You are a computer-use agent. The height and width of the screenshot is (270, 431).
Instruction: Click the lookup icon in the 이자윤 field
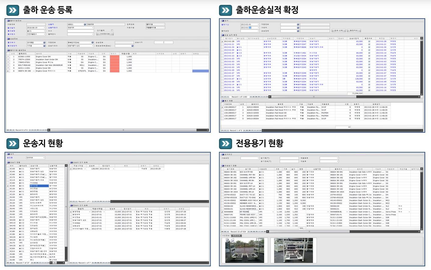click(44, 46)
